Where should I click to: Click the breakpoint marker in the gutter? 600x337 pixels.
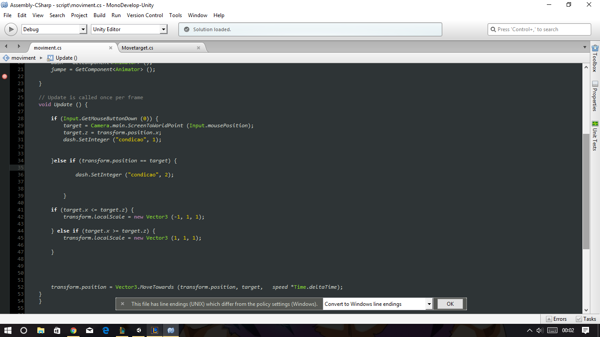pos(5,76)
